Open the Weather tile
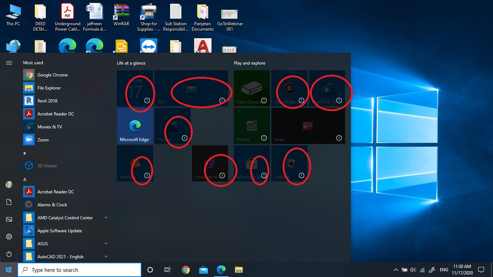 (135, 163)
